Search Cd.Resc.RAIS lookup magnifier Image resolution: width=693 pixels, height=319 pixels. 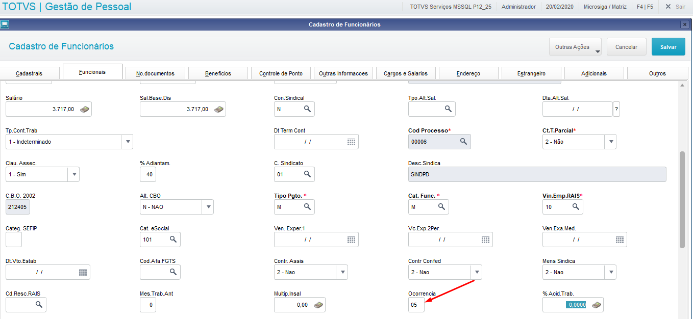tap(39, 305)
